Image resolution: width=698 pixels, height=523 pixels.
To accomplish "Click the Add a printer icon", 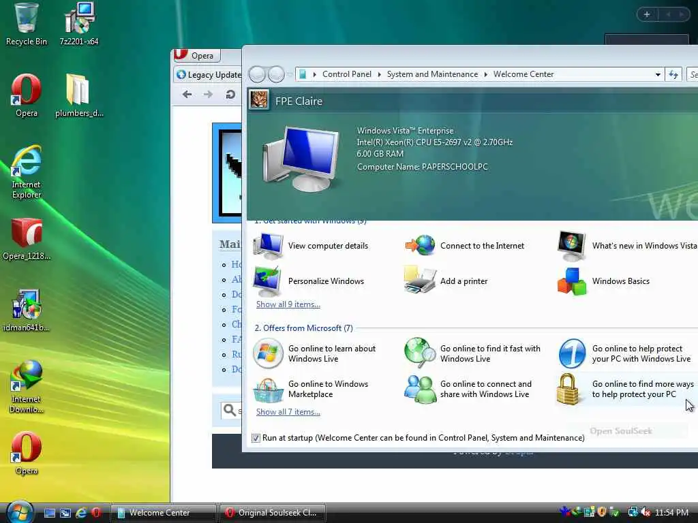I will [x=420, y=280].
